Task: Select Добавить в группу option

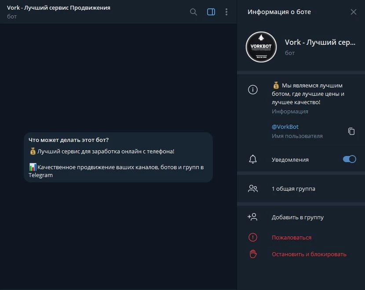Action: tap(297, 217)
